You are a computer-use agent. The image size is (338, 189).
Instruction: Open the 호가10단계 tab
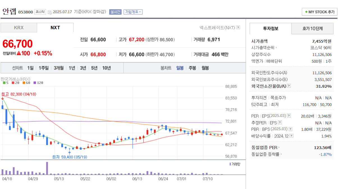(312, 28)
